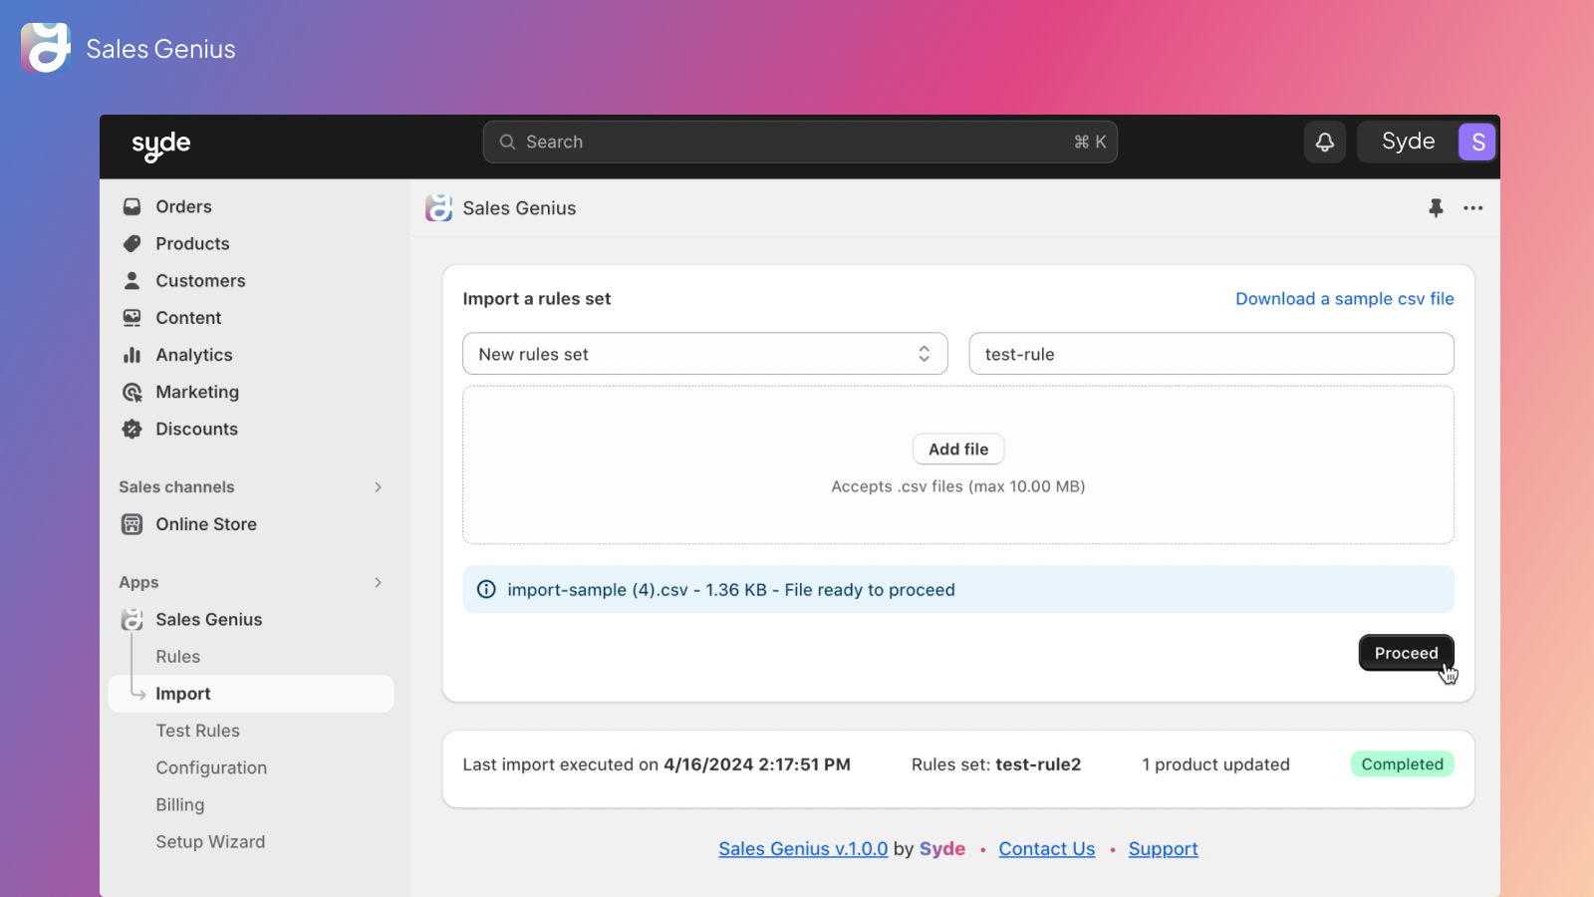The image size is (1594, 897).
Task: Click the rules set name input field
Action: point(1210,354)
